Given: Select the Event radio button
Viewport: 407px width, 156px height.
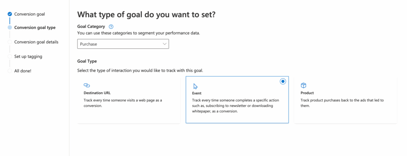Looking at the screenshot, I should 283,82.
